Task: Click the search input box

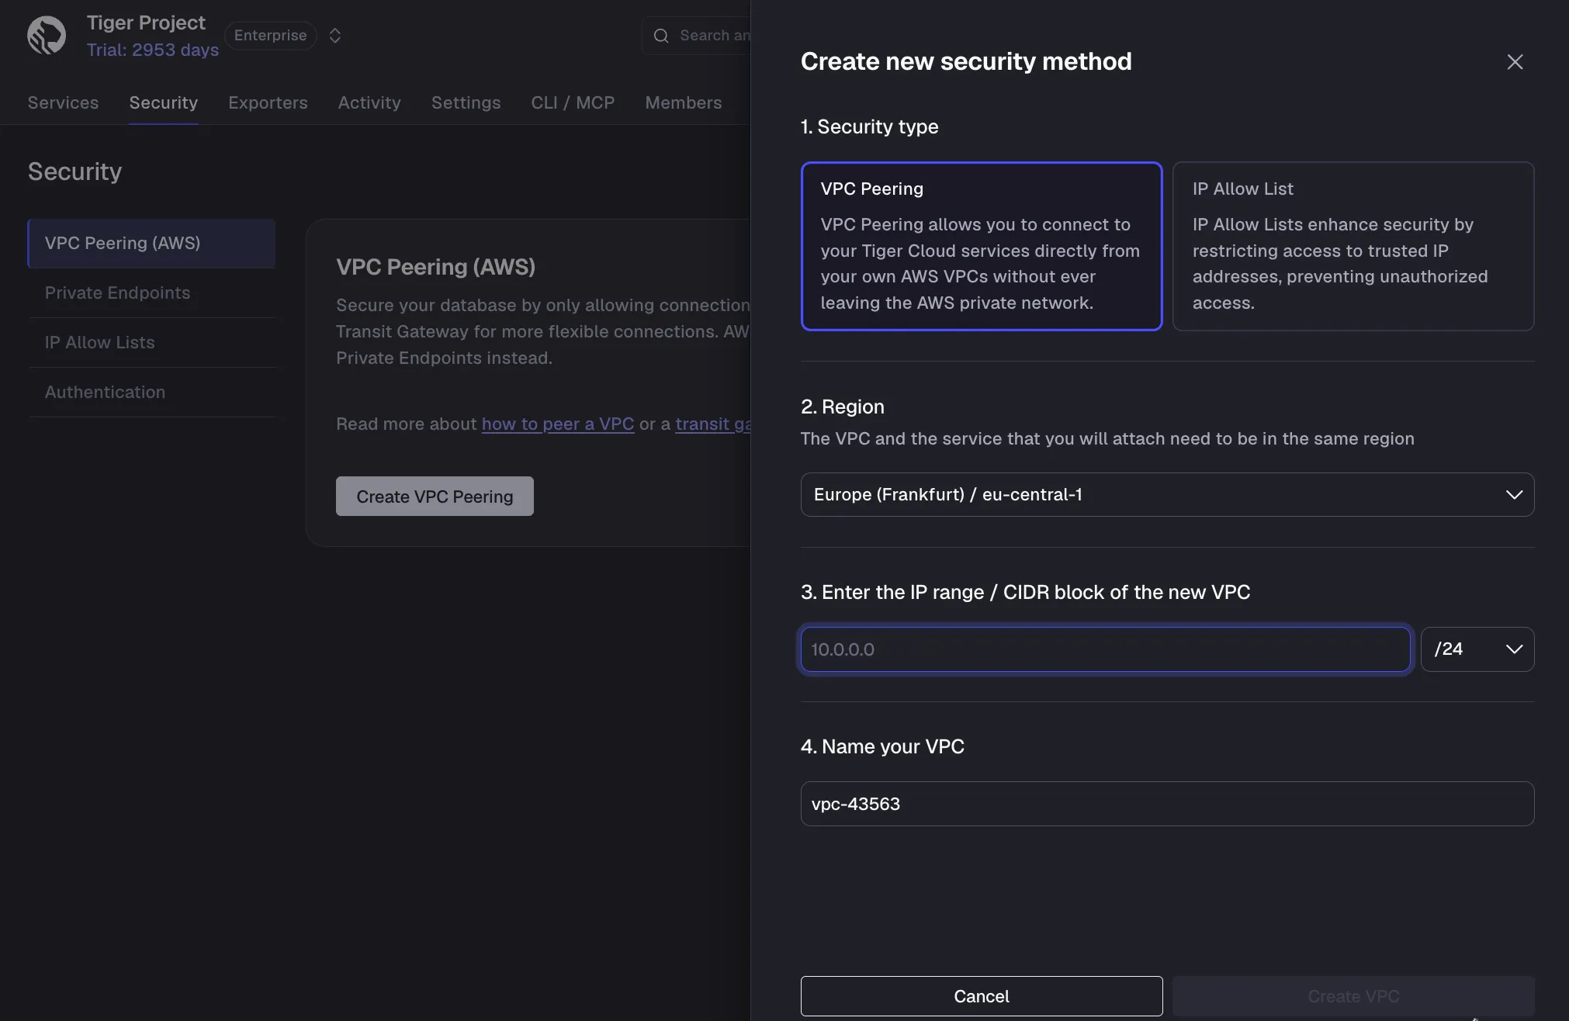Action: [x=697, y=36]
